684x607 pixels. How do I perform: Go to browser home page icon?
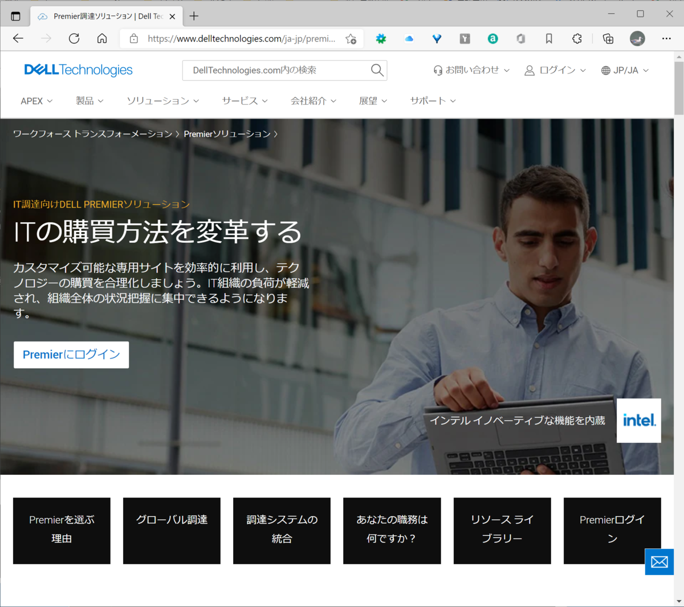tap(102, 38)
